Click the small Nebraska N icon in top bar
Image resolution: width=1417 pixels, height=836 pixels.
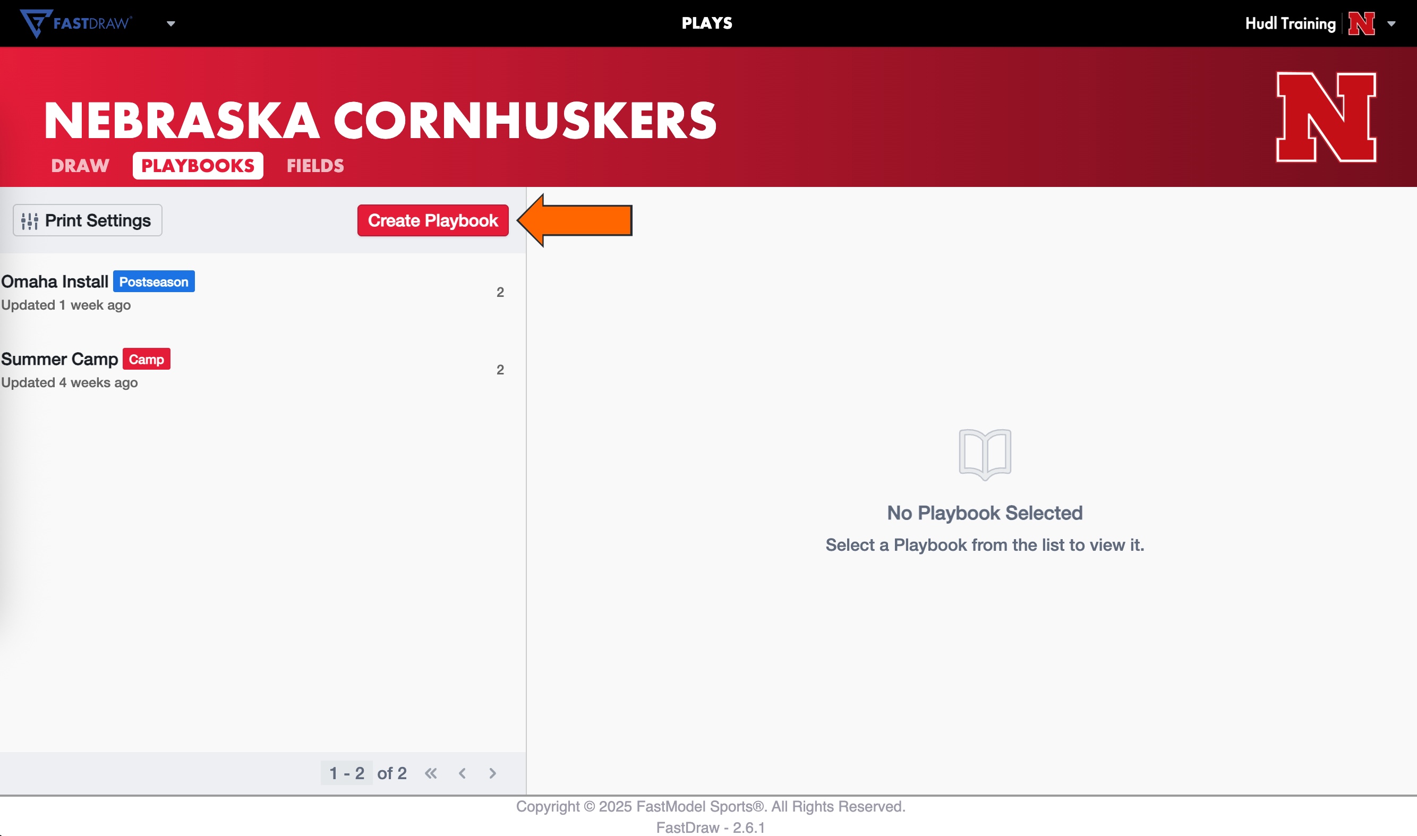pos(1361,24)
